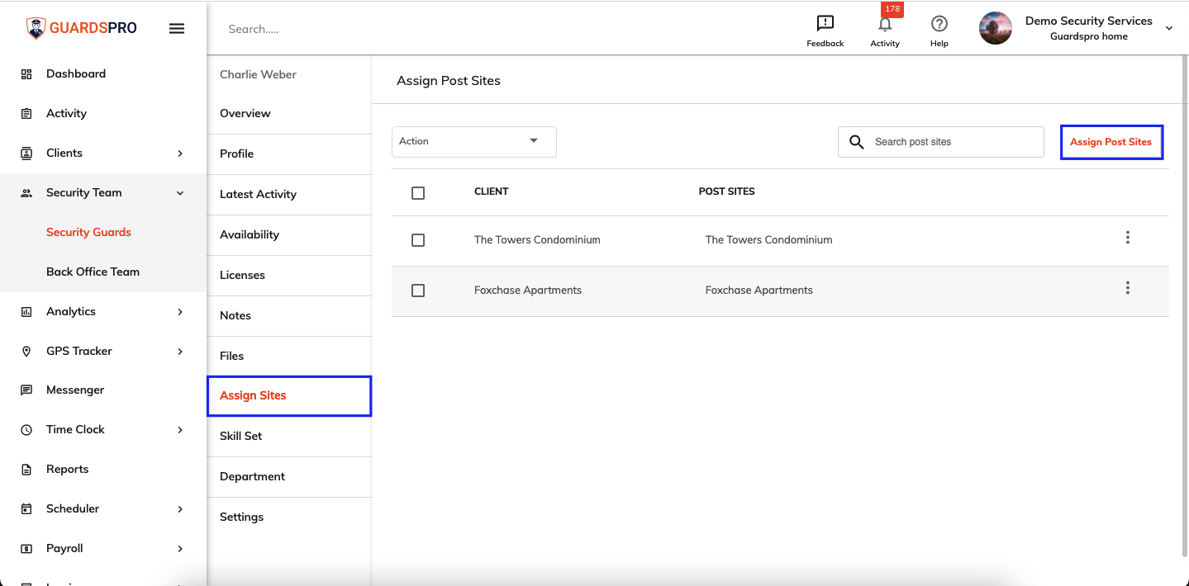This screenshot has height=586, width=1189.
Task: Click the page vertical scrollbar
Action: (x=1184, y=305)
